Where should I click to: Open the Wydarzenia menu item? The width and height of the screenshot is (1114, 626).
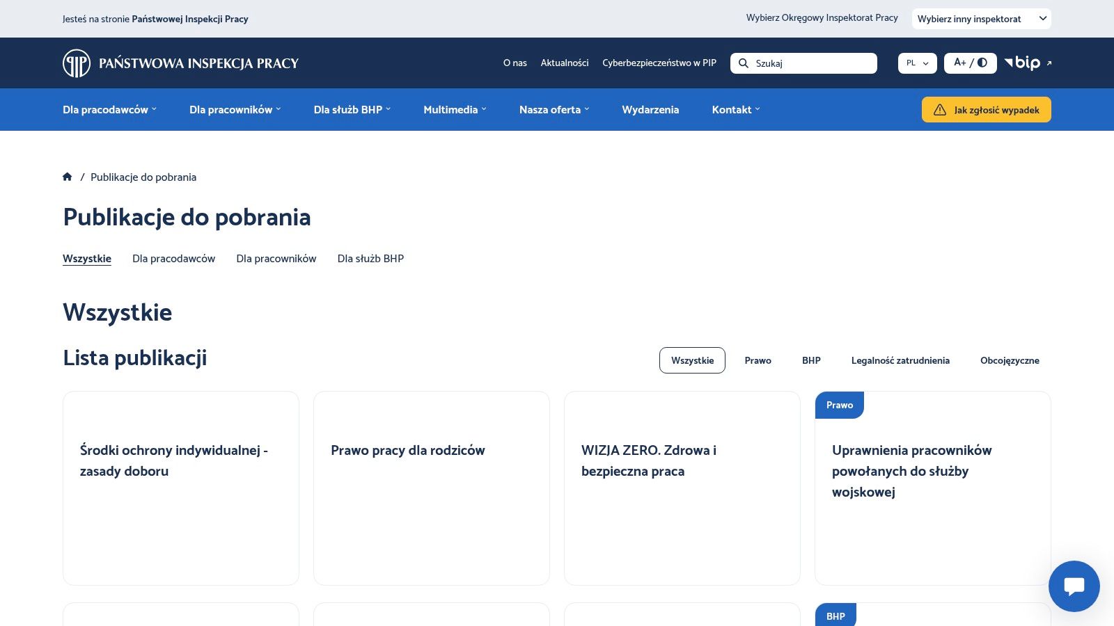[x=650, y=110]
